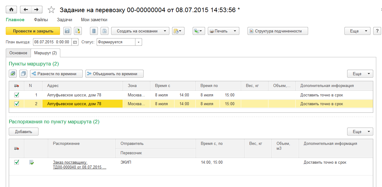Toggle checkbox for route point 2 row

coord(17,104)
